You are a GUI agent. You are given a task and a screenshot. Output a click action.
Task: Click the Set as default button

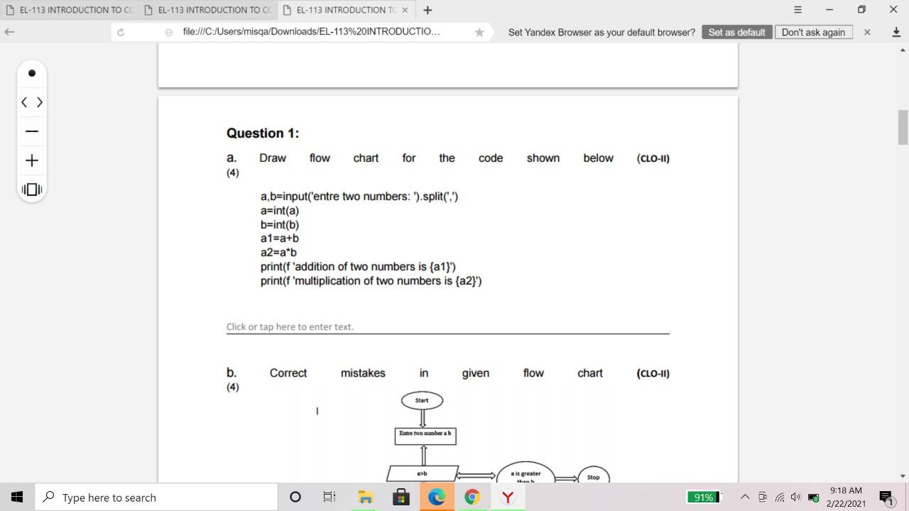[736, 32]
